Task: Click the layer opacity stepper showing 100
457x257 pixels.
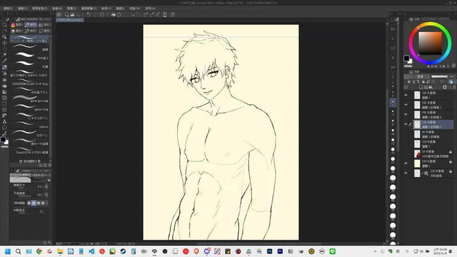Action: point(455,77)
